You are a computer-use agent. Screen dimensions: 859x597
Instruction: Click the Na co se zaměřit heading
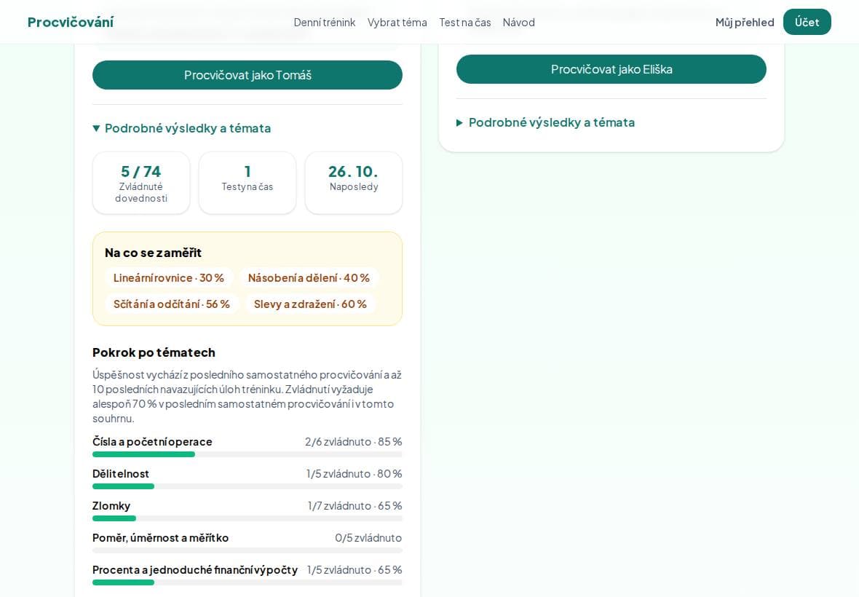pyautogui.click(x=153, y=253)
